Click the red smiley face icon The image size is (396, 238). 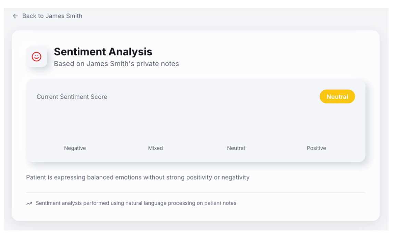tap(37, 57)
